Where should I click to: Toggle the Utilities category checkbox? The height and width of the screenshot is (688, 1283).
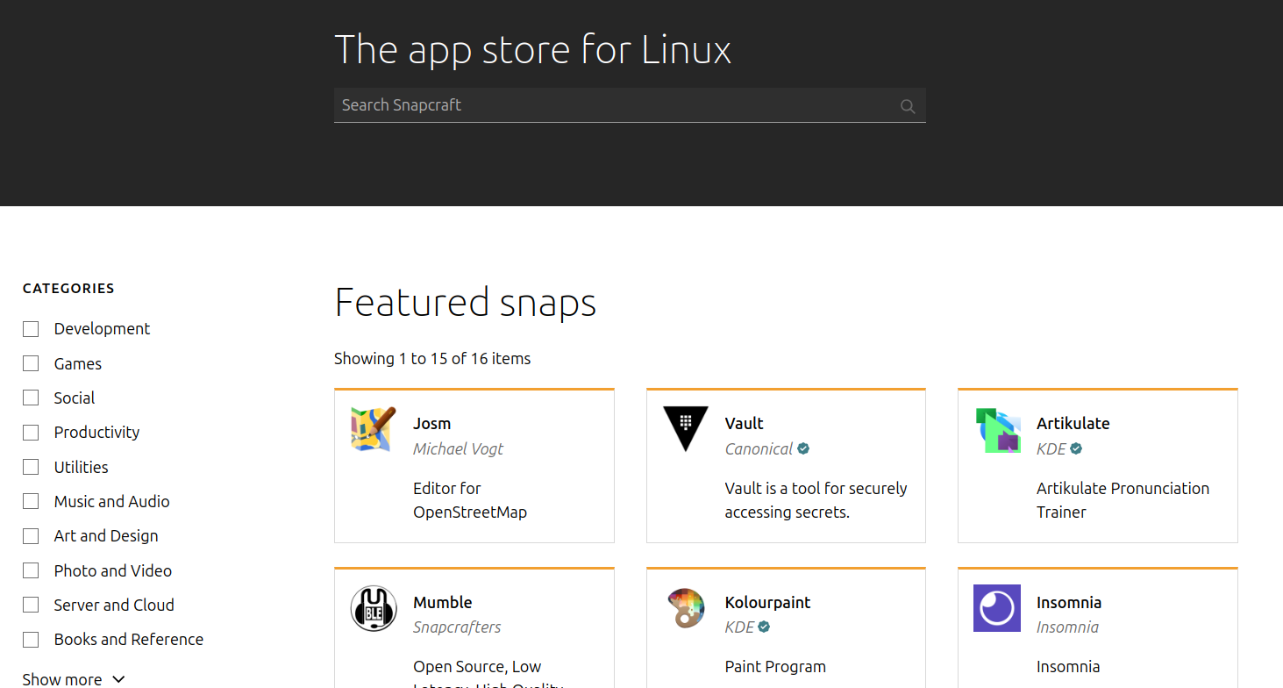[x=31, y=467]
